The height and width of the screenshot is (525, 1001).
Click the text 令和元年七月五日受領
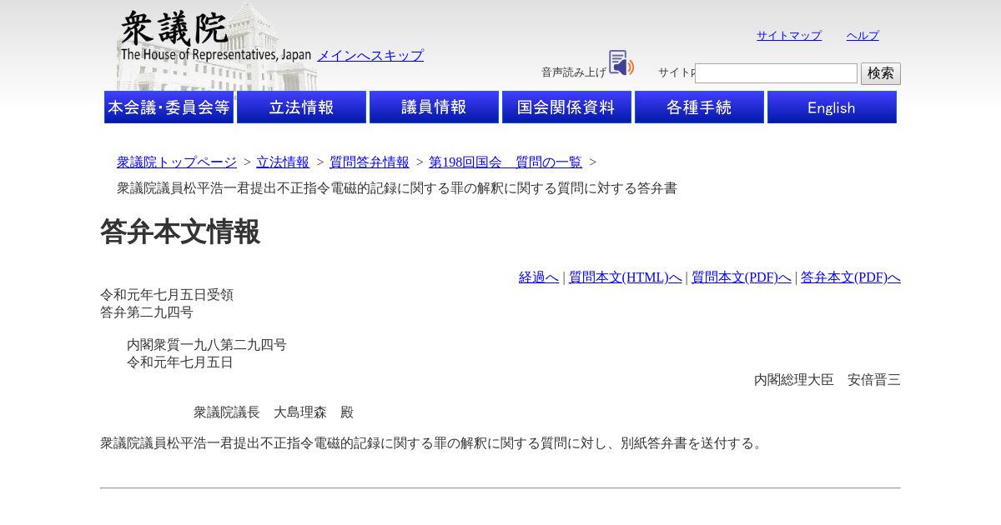pyautogui.click(x=167, y=295)
